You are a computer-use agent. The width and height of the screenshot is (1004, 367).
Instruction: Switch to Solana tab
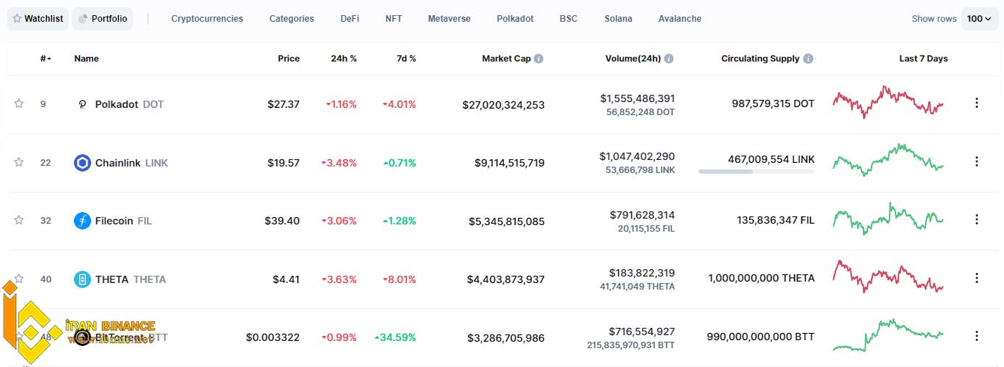(618, 19)
